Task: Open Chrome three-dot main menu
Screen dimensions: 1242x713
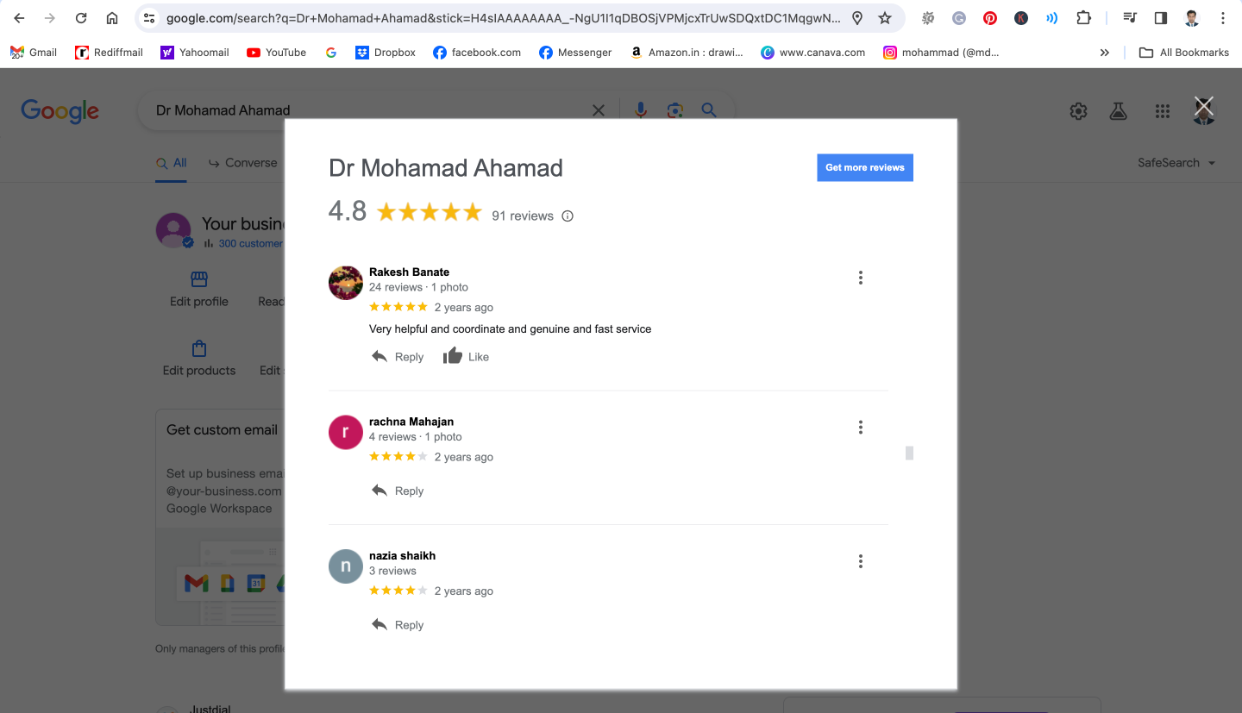Action: click(1223, 18)
